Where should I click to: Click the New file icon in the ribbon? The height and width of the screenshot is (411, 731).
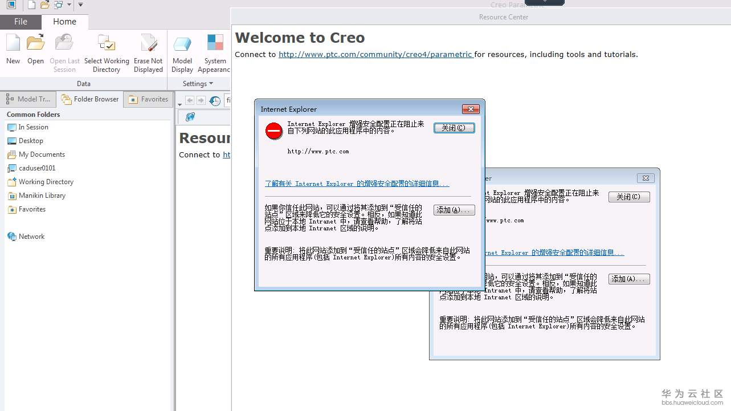click(x=13, y=43)
